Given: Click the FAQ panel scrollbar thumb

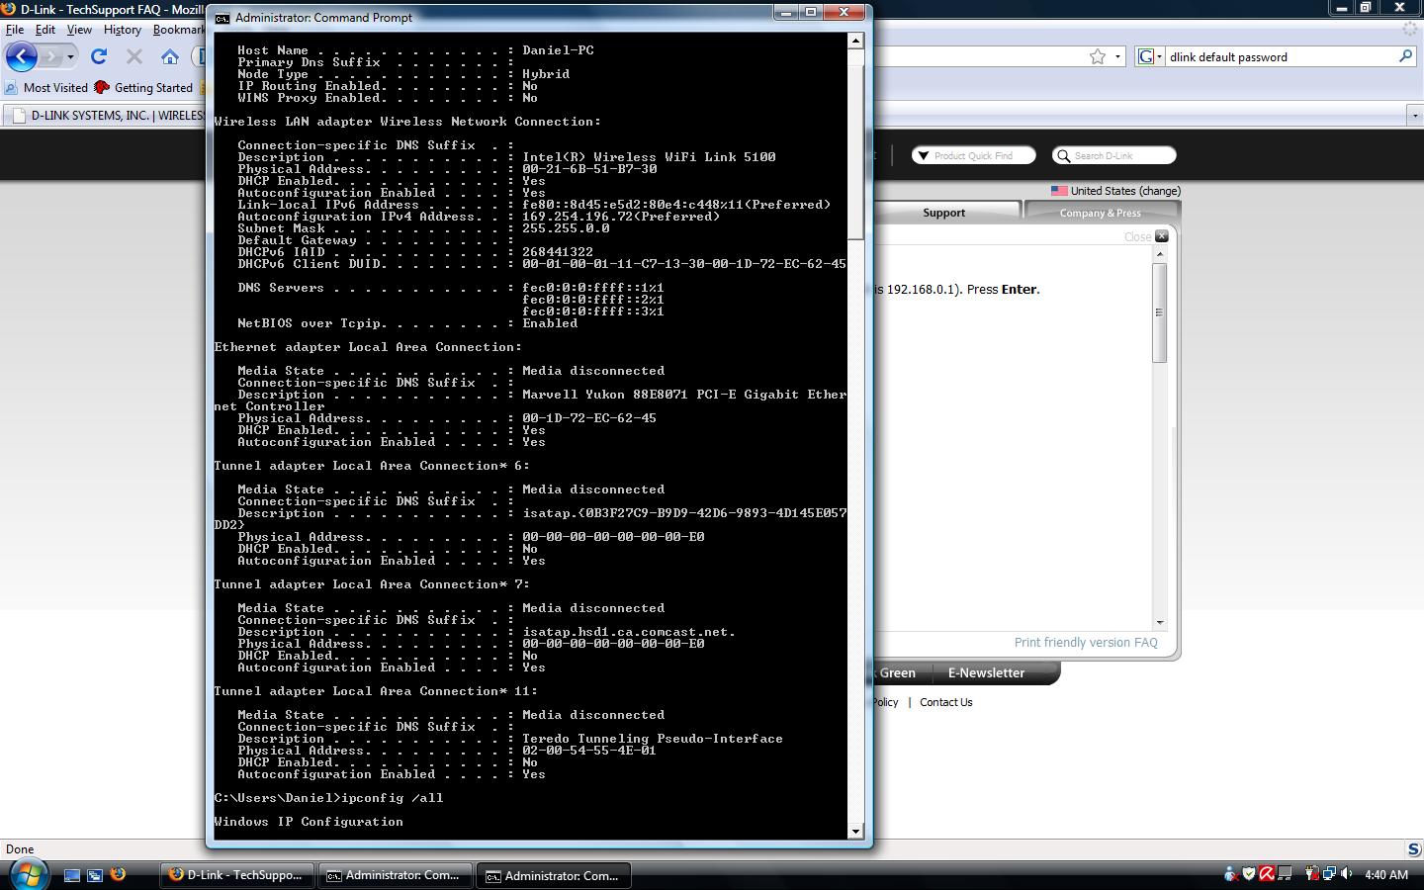Looking at the screenshot, I should click(1159, 312).
